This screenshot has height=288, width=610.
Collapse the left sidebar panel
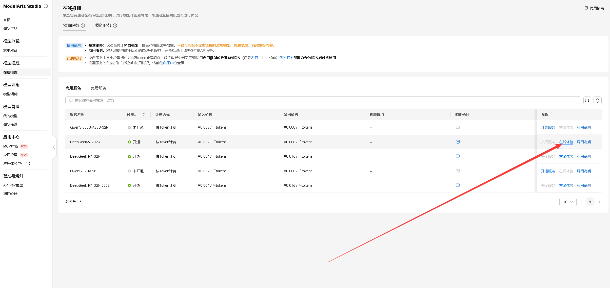click(x=54, y=147)
